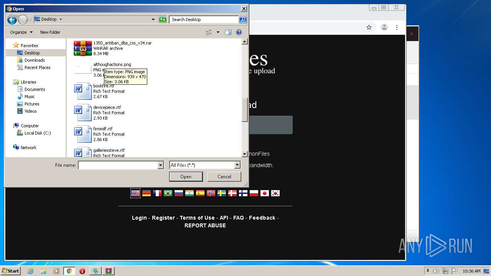Open Chrome three-dot menu
Screen dimensions: 491x276
point(397,27)
